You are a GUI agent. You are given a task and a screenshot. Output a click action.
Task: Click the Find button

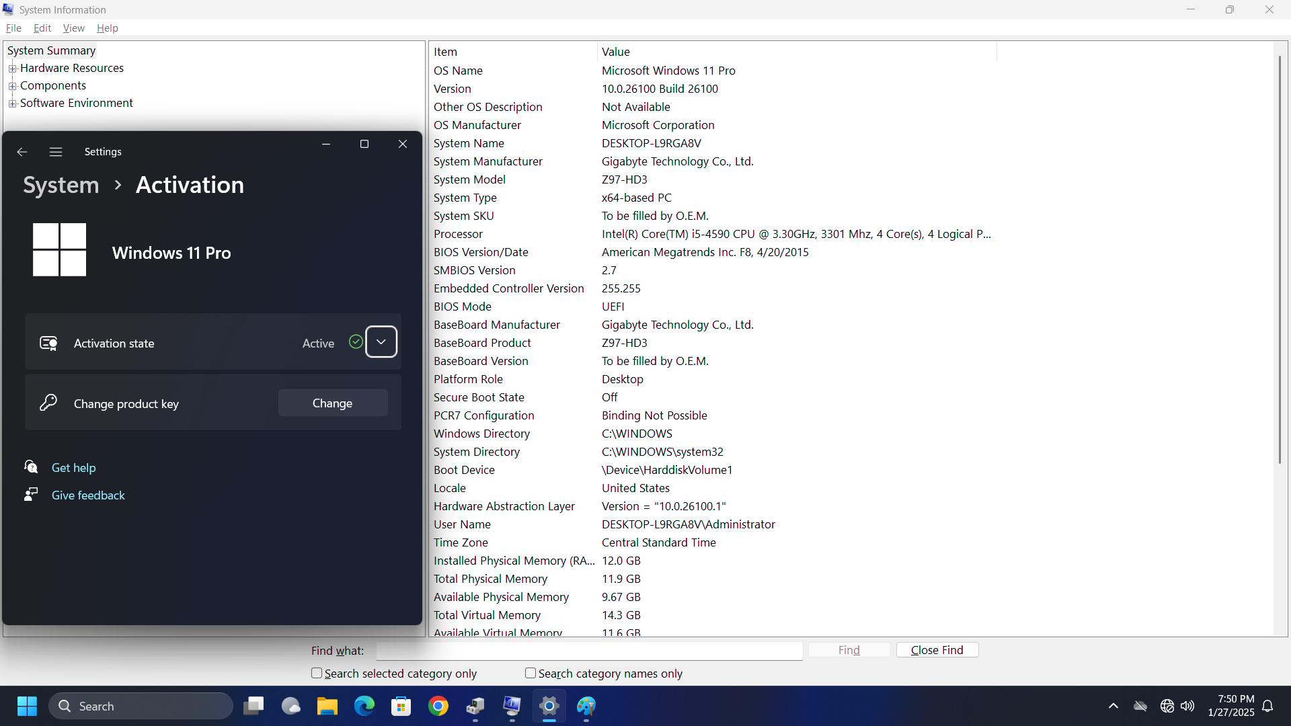(x=849, y=650)
